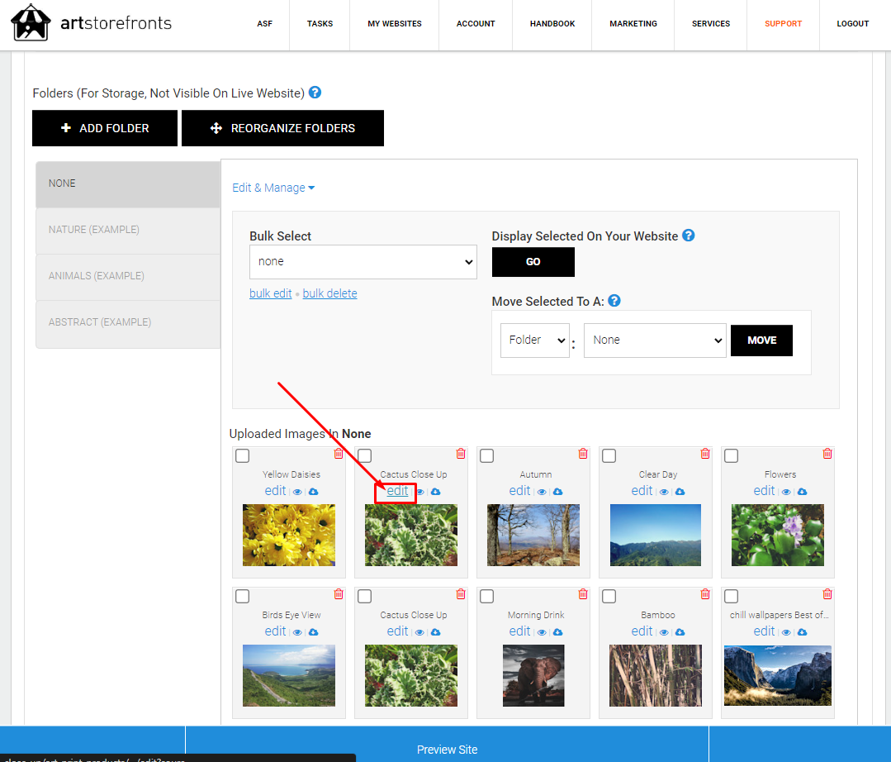Click the Art Storefronts logo icon
891x762 pixels.
pos(31,23)
